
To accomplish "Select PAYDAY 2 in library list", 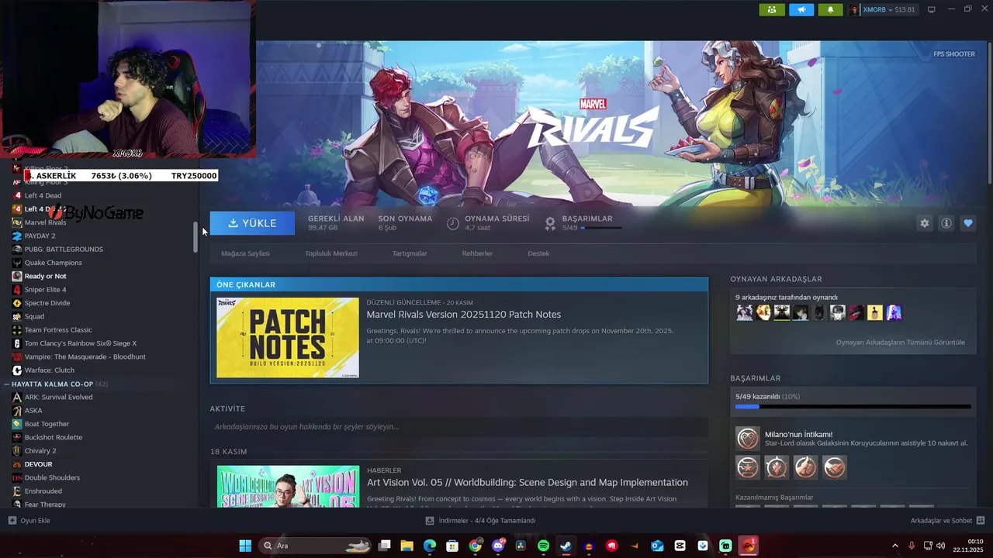I will point(40,236).
